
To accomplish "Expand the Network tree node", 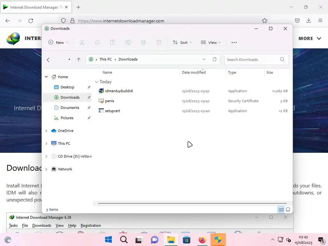I will click(x=46, y=169).
